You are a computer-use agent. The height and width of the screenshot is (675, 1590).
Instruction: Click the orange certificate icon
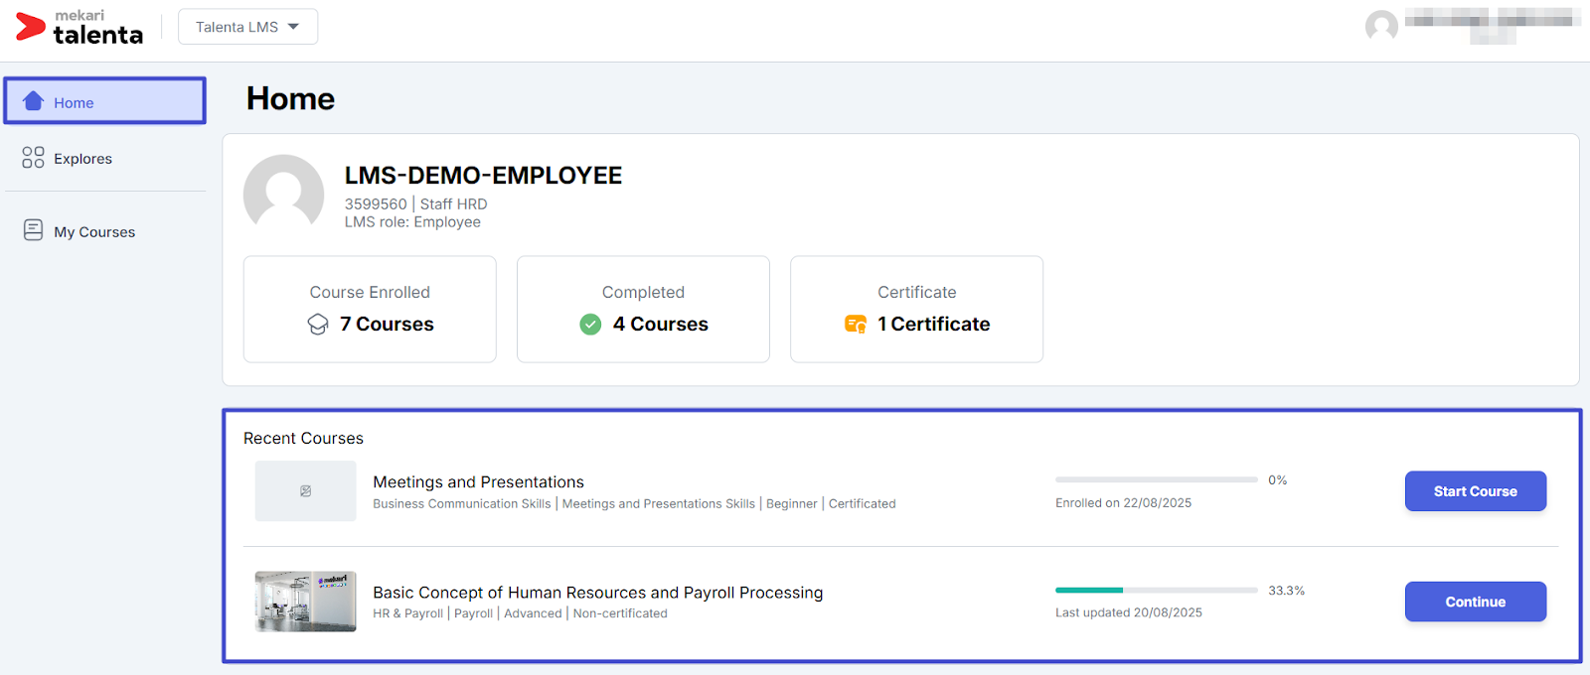click(x=855, y=325)
